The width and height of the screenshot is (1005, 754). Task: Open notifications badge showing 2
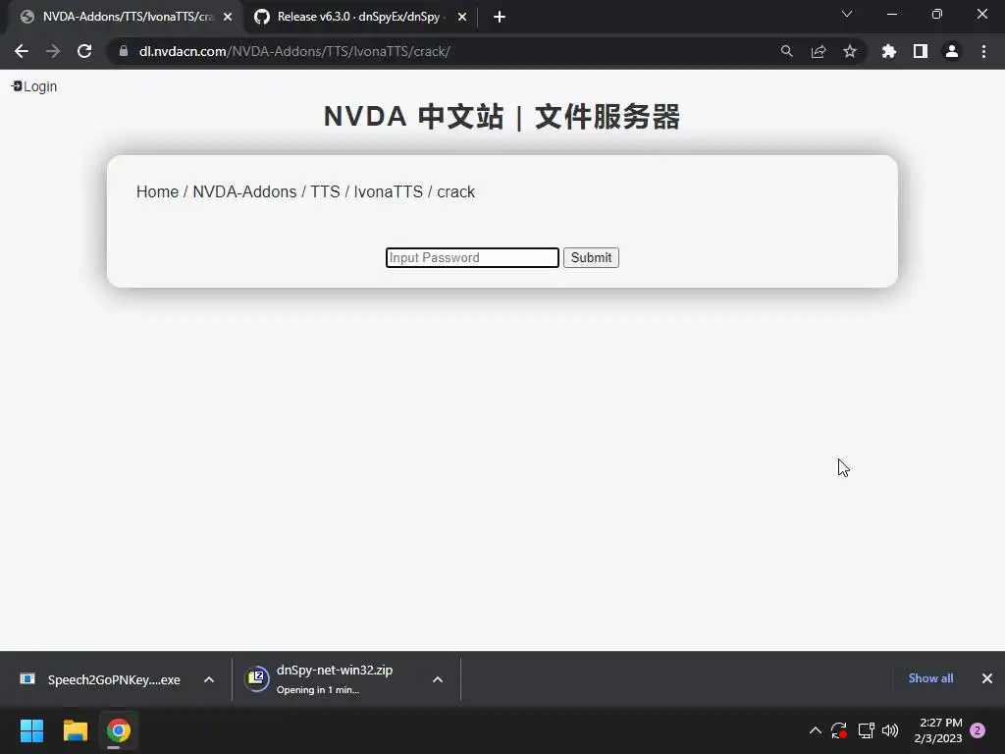[x=978, y=730]
